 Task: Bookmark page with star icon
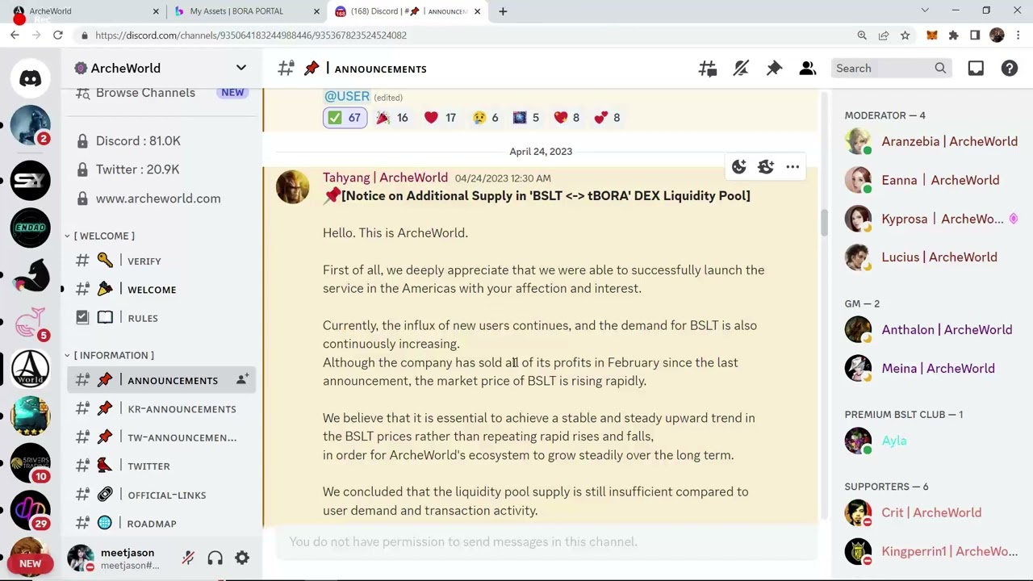point(905,36)
